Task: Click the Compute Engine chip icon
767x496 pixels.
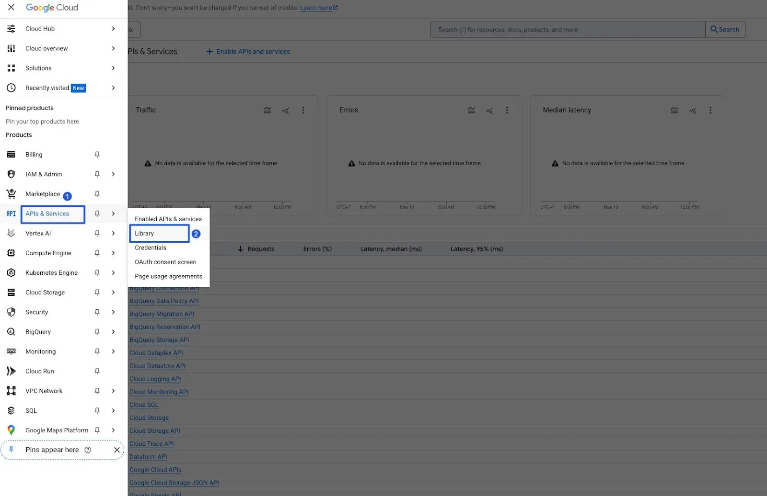Action: tap(11, 253)
